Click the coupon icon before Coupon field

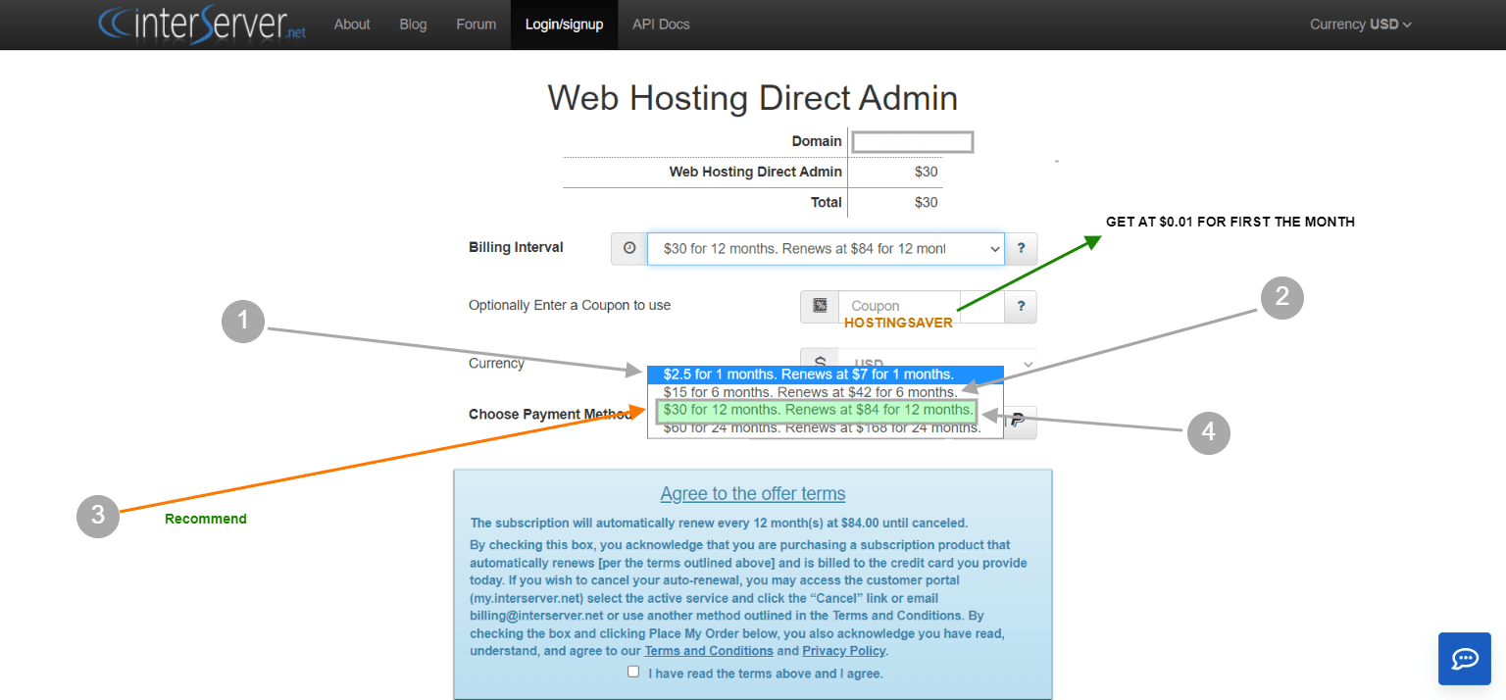820,306
